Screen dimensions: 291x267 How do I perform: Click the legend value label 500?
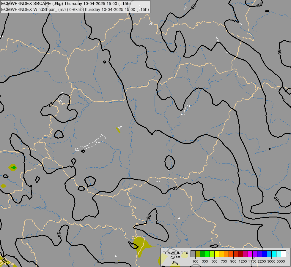(214, 261)
